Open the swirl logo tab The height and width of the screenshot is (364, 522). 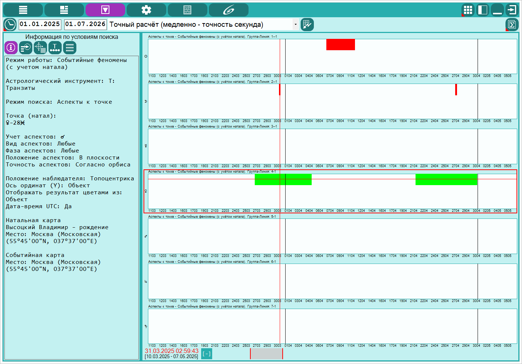[x=229, y=10]
